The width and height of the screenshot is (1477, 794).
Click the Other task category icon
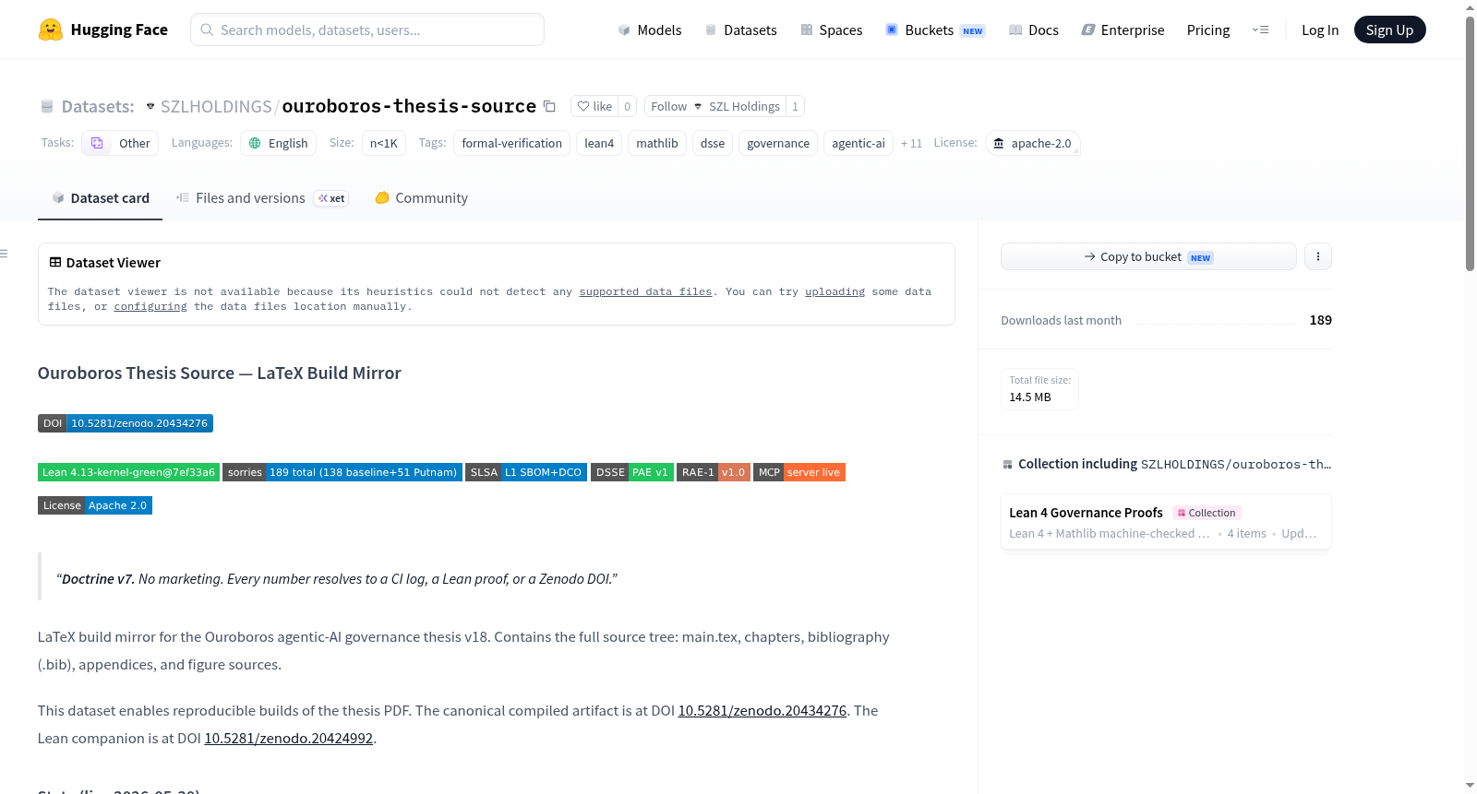[97, 143]
